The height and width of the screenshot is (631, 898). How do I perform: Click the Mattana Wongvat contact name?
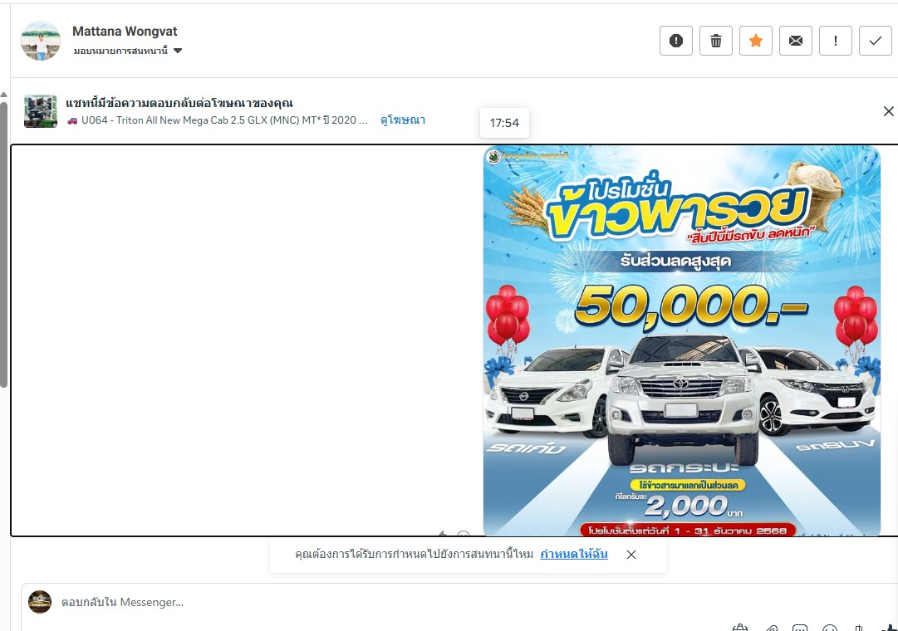[125, 32]
